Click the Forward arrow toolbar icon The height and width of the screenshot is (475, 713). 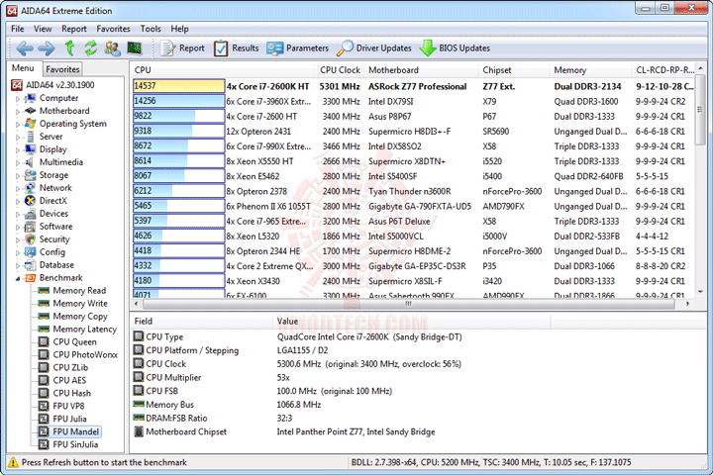point(47,48)
